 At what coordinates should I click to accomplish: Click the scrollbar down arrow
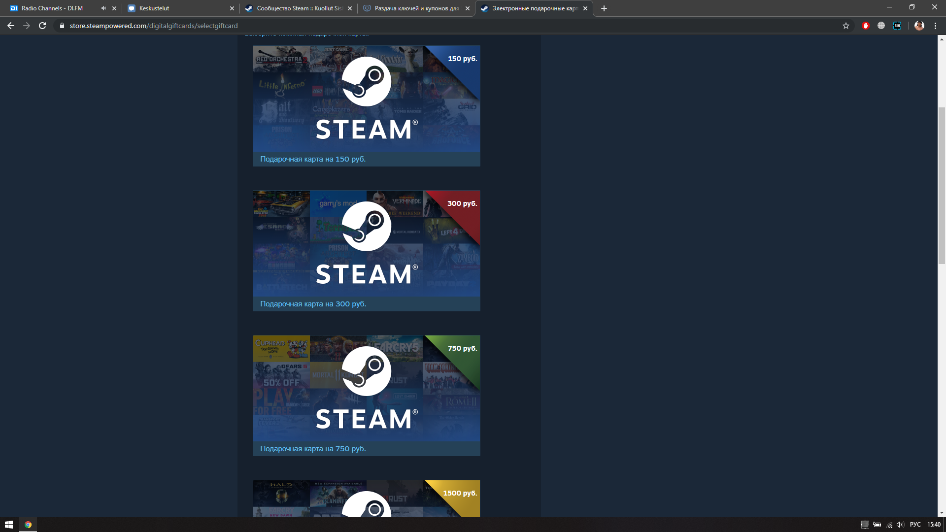coord(942,513)
